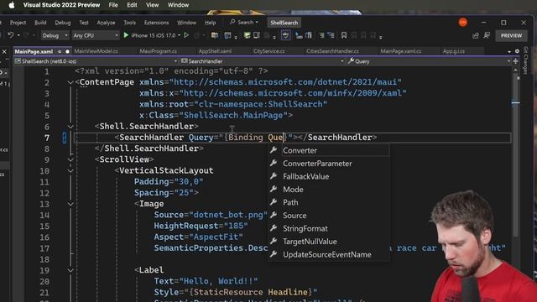Switch to CitiesSearchHandler.cs tab
Viewport: 537px width, 302px height.
click(x=332, y=51)
